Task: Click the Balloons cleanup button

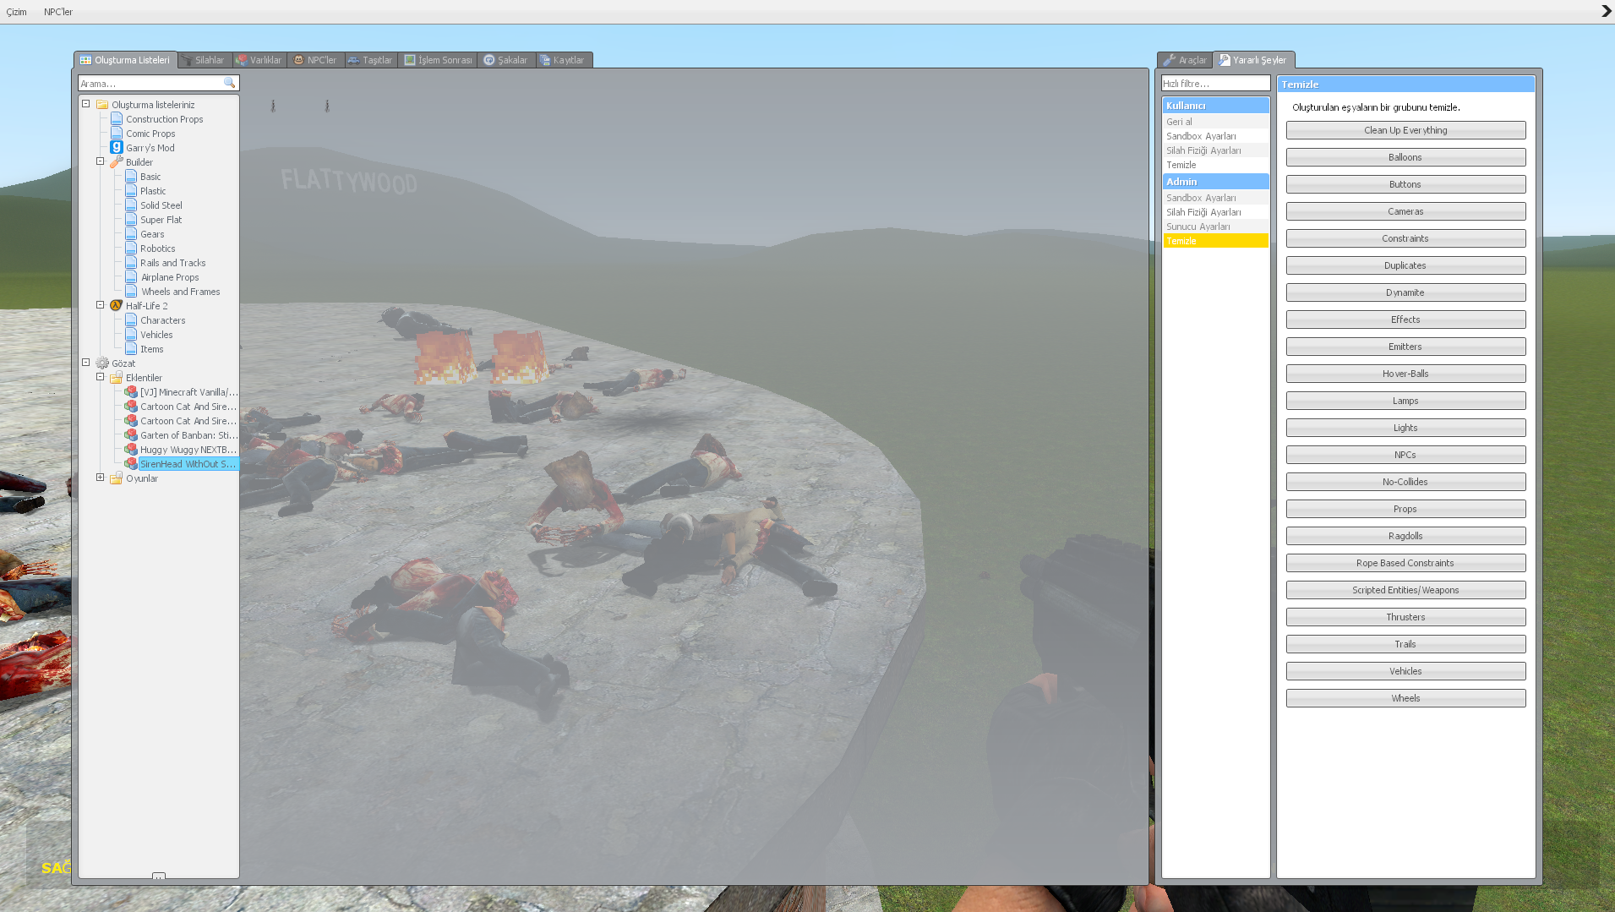Action: 1405,157
